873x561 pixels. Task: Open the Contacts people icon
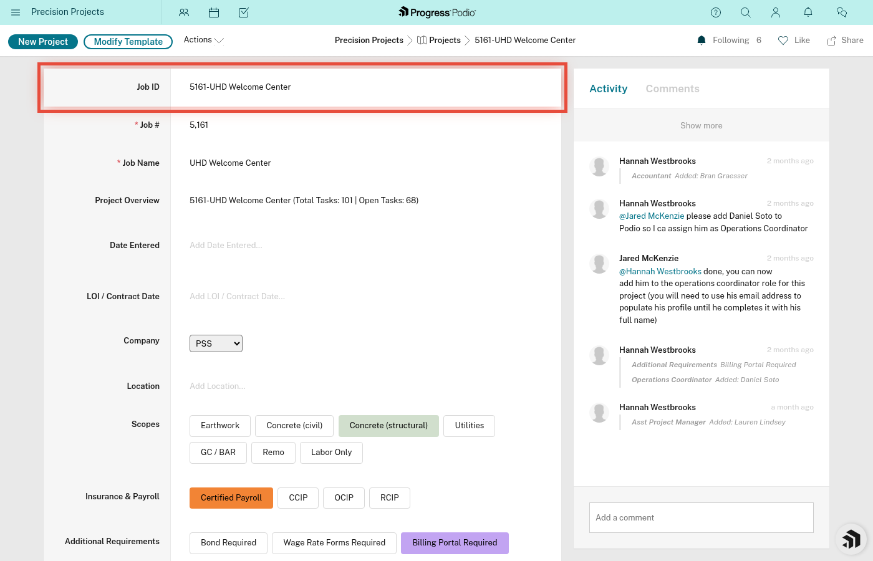[x=184, y=12]
